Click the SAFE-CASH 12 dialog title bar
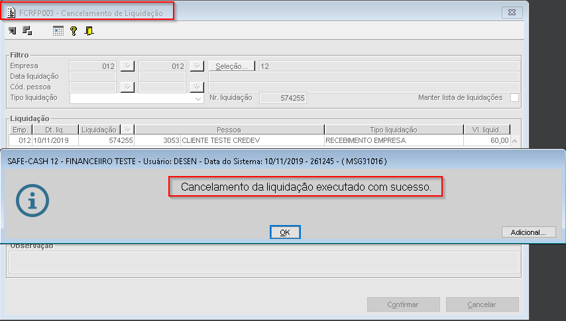This screenshot has width=566, height=321. (x=283, y=161)
